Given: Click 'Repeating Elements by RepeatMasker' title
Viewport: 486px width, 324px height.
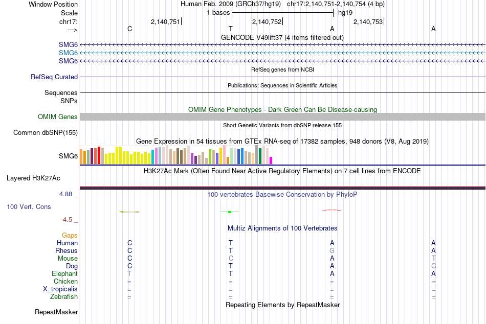Looking at the screenshot, I should [x=283, y=305].
